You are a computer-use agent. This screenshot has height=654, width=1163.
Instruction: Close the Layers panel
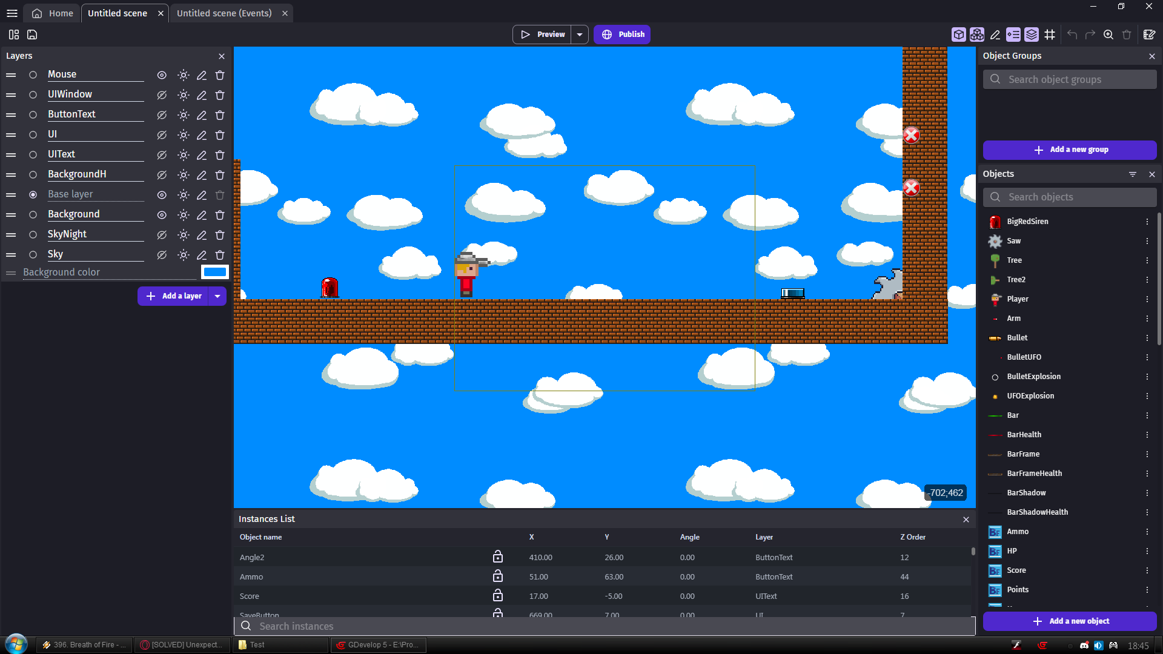222,56
